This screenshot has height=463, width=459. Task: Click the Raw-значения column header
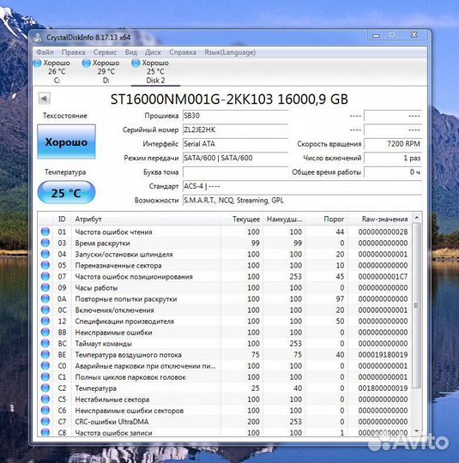click(x=385, y=219)
